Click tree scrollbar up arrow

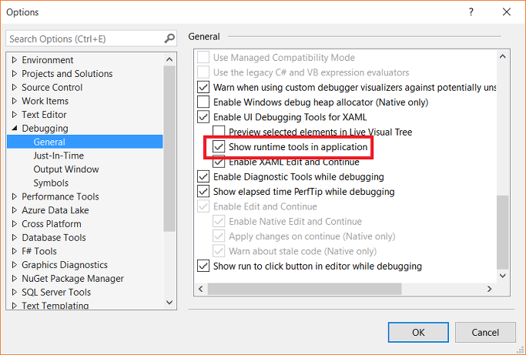(x=169, y=59)
